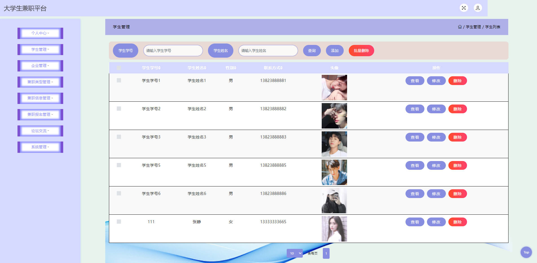Sort by 性别 column
537x263 pixels.
click(x=231, y=68)
